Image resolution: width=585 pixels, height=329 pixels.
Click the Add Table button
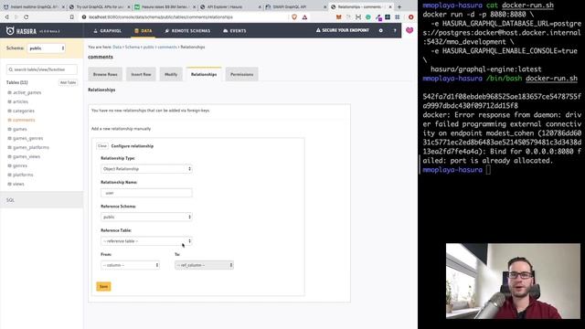[68, 82]
